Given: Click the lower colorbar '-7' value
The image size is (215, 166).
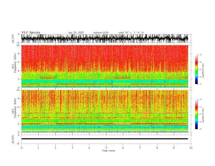Looking at the screenshot, I should [200, 129].
